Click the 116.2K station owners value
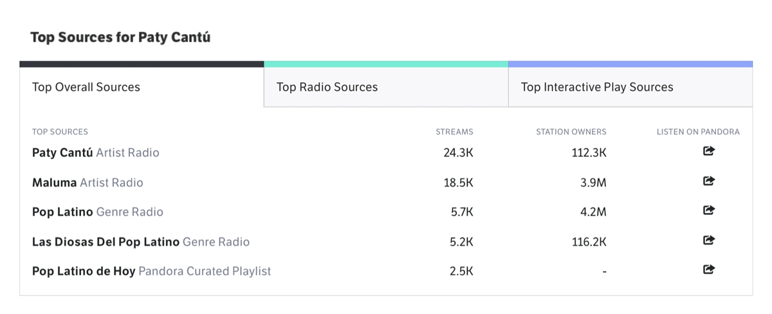 click(x=588, y=242)
